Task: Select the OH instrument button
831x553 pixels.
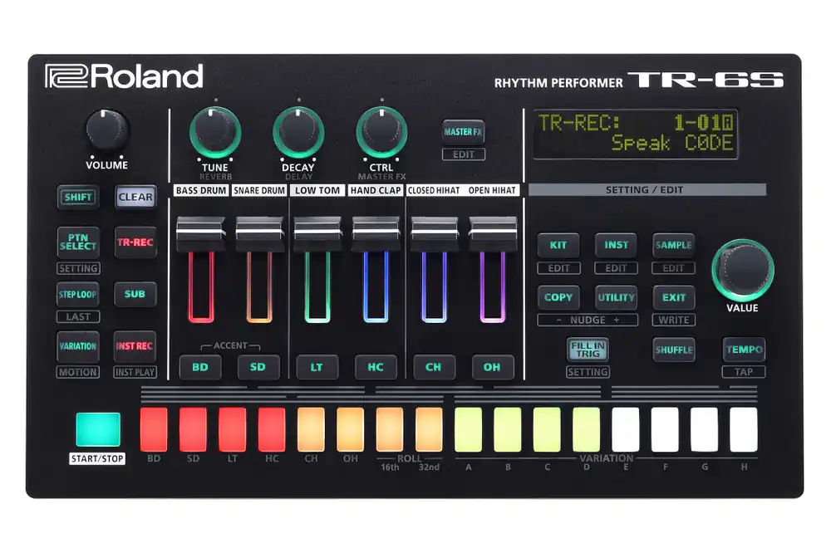Action: pos(492,367)
